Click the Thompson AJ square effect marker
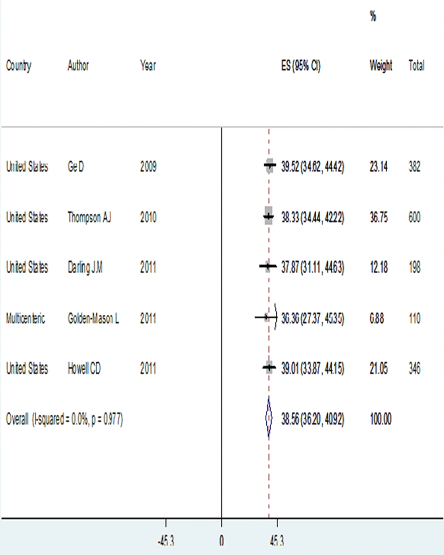 point(268,216)
